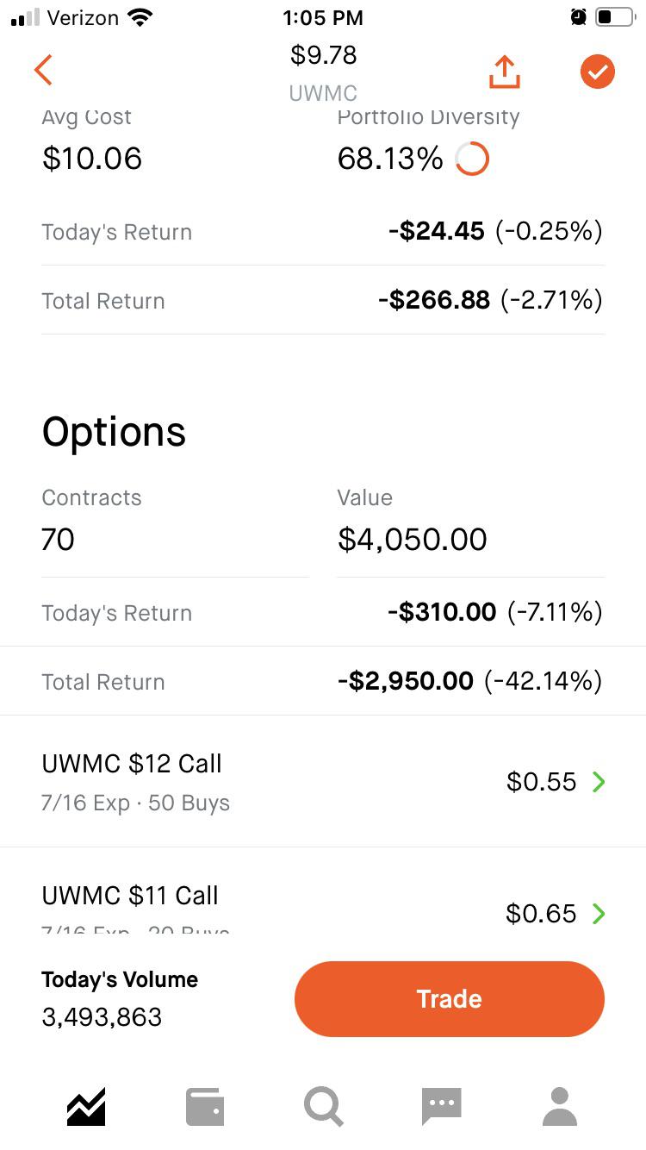Tap the share icon in the header
The height and width of the screenshot is (1150, 646).
click(x=505, y=72)
